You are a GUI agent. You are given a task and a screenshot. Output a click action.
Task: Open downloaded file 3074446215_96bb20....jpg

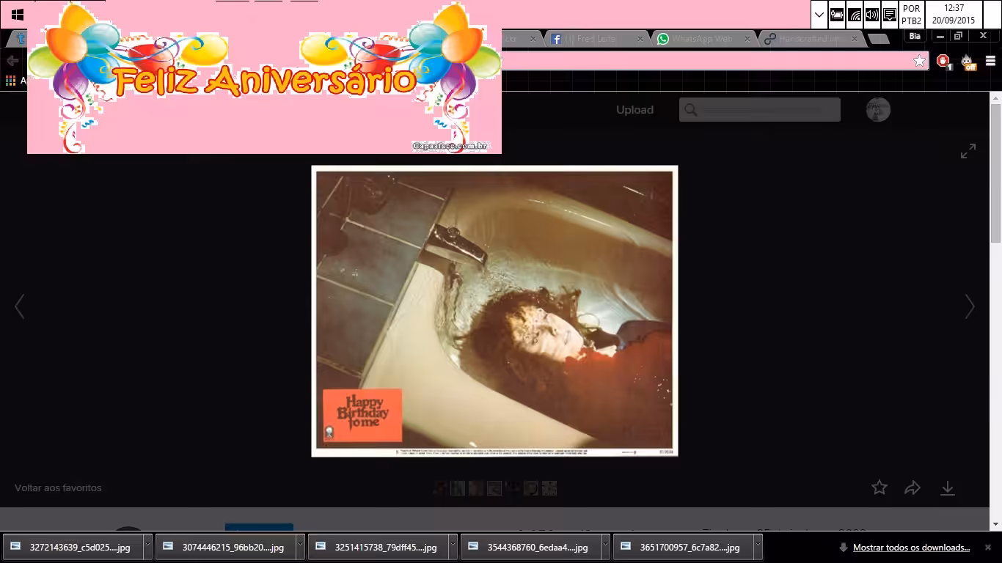tap(224, 548)
